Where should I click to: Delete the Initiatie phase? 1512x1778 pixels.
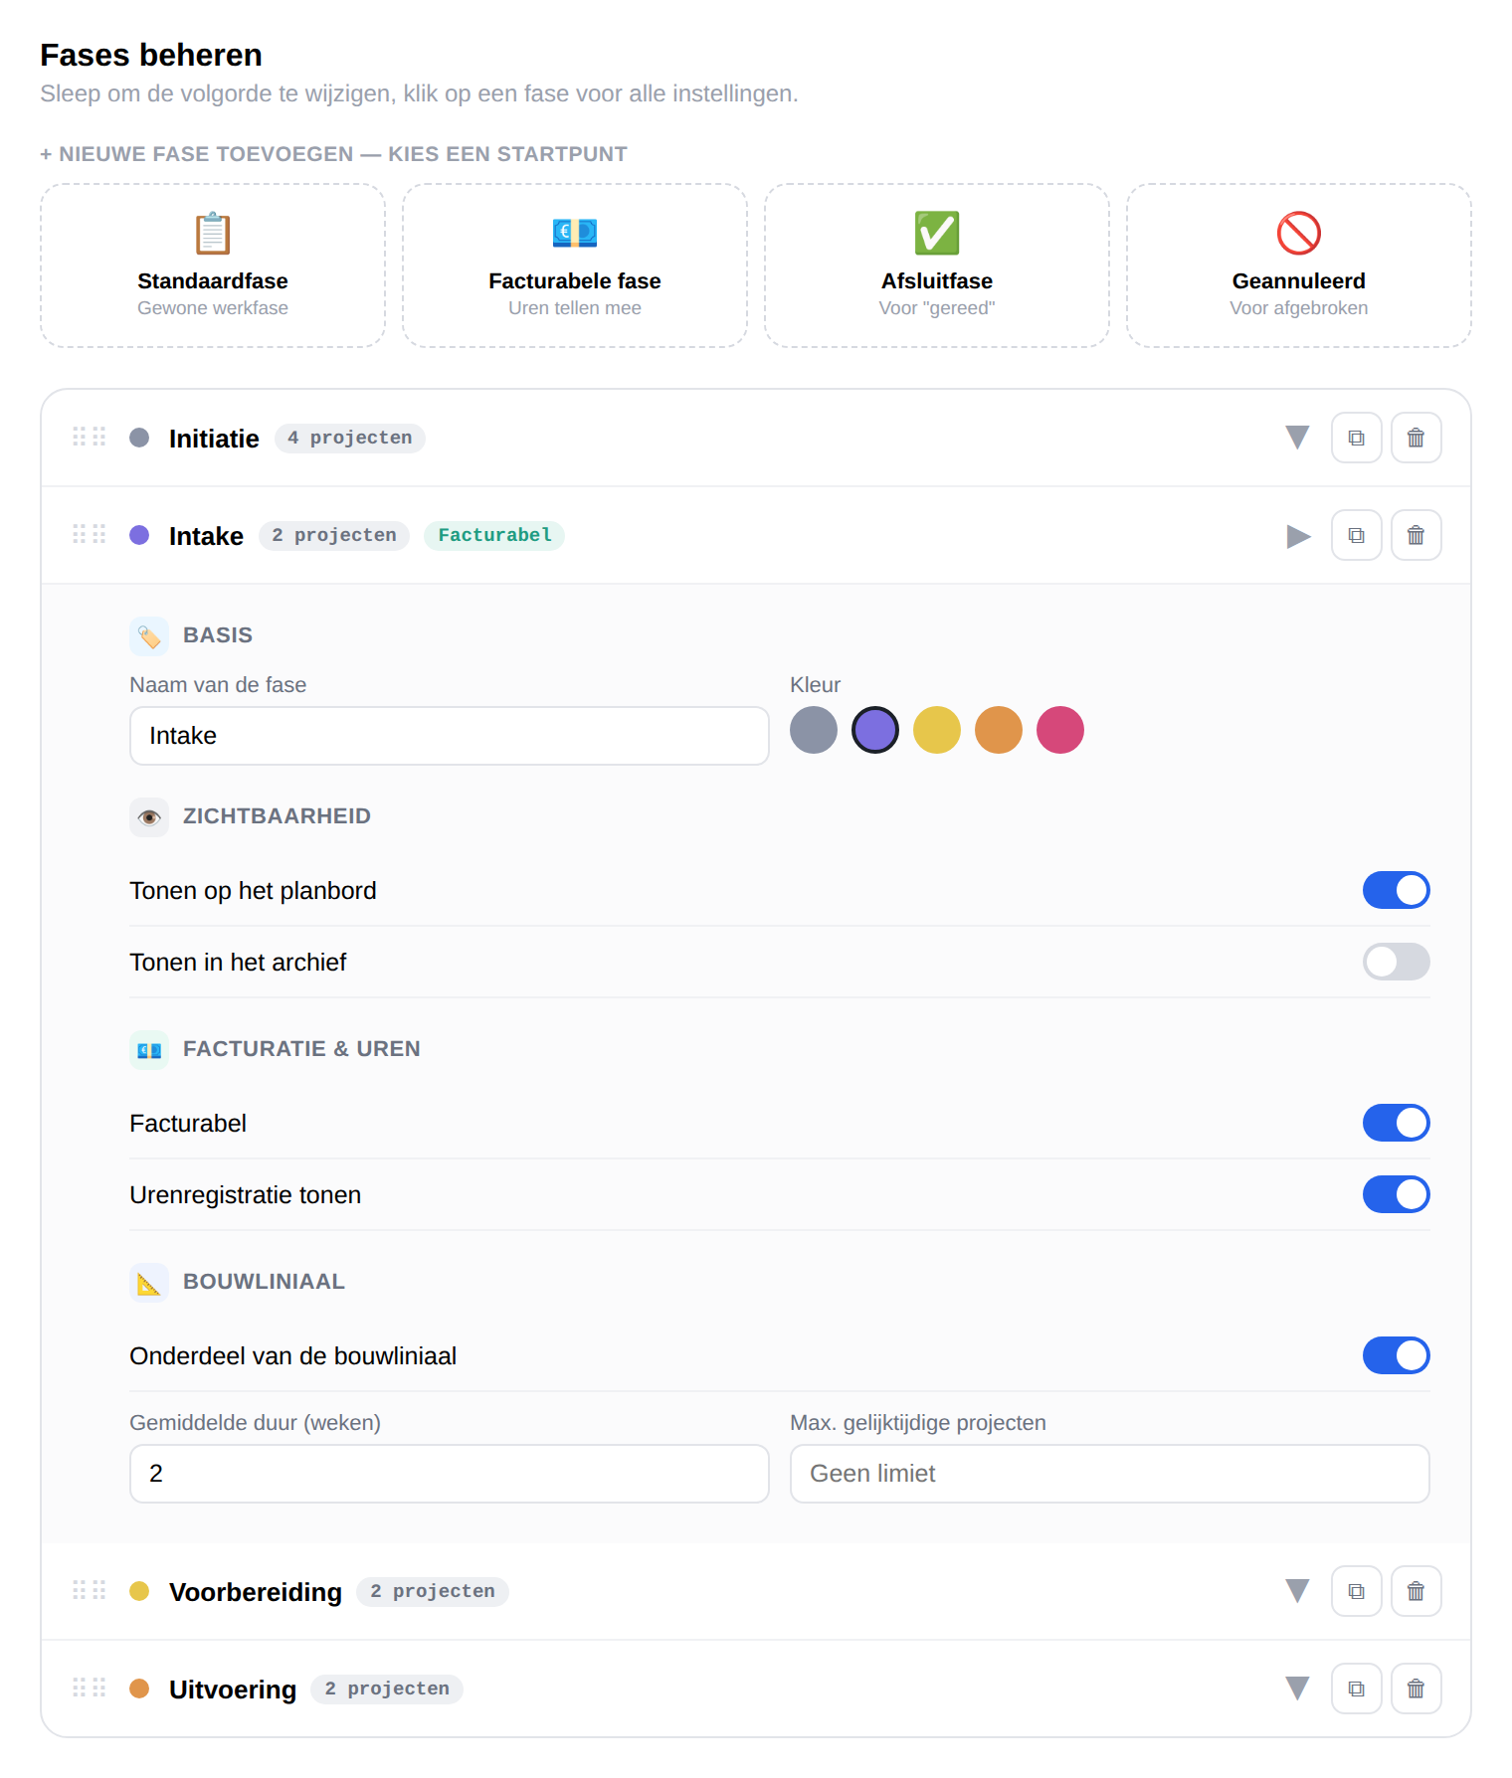pyautogui.click(x=1416, y=438)
